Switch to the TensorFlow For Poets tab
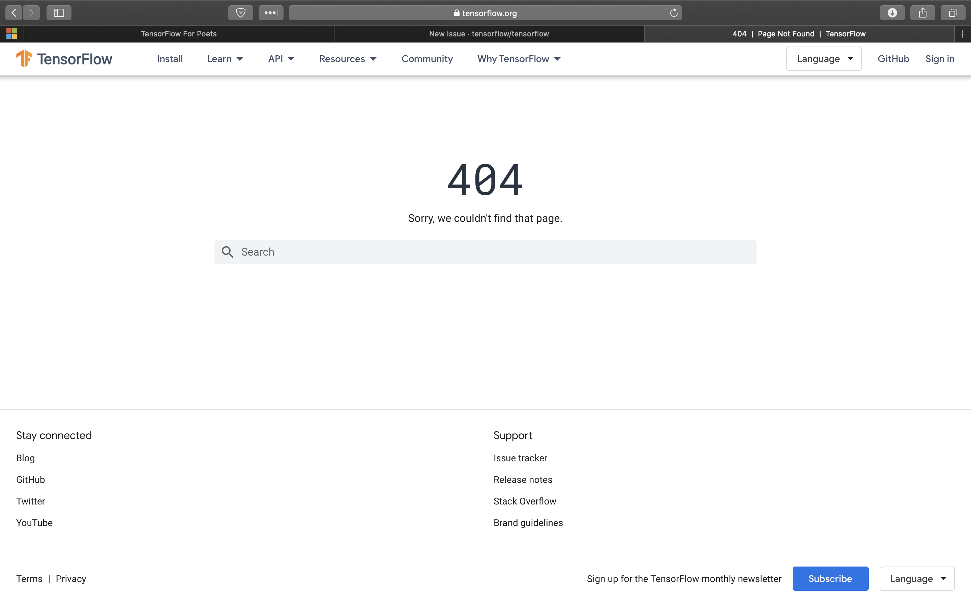Viewport: 971px width, 607px height. 179,34
